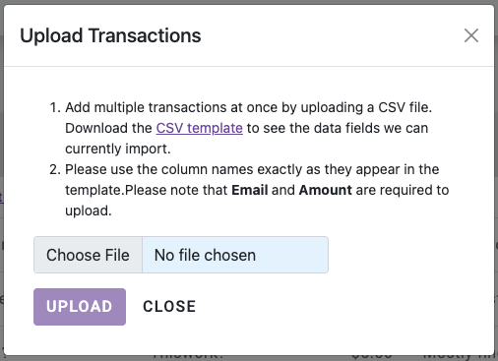Click the CLOSE text button
498x361 pixels.
(x=169, y=307)
